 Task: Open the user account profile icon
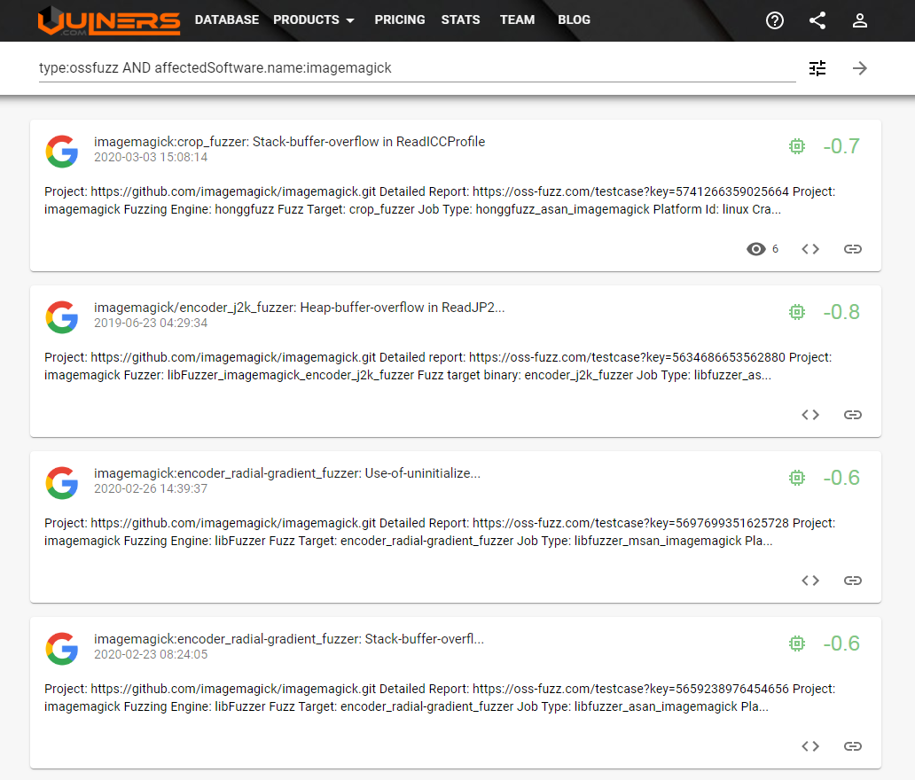coord(859,20)
